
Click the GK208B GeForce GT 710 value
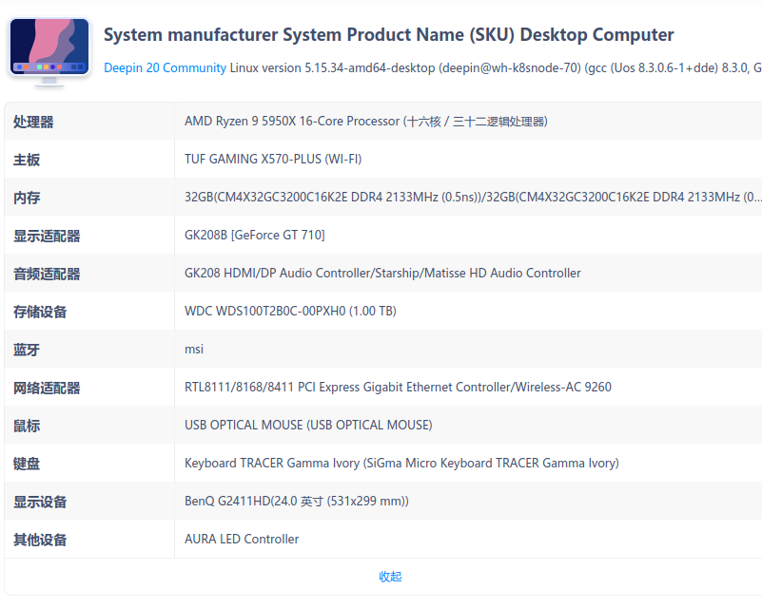pyautogui.click(x=254, y=236)
